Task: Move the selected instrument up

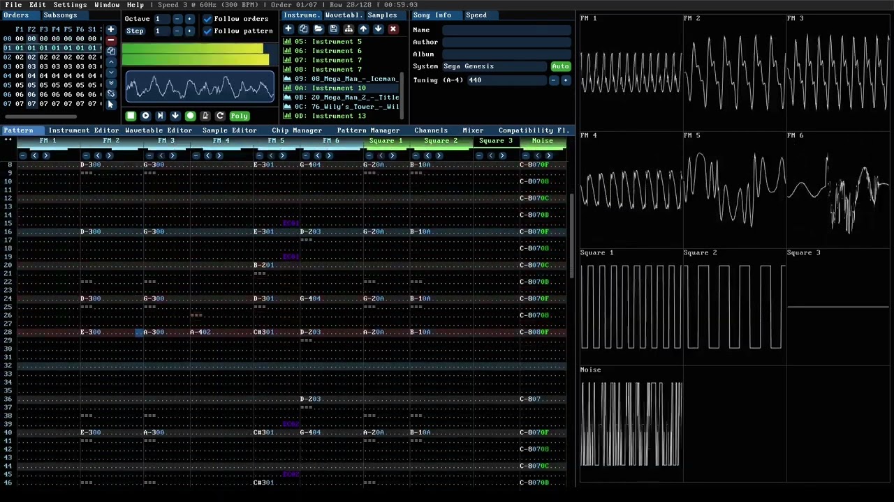Action: [x=363, y=29]
